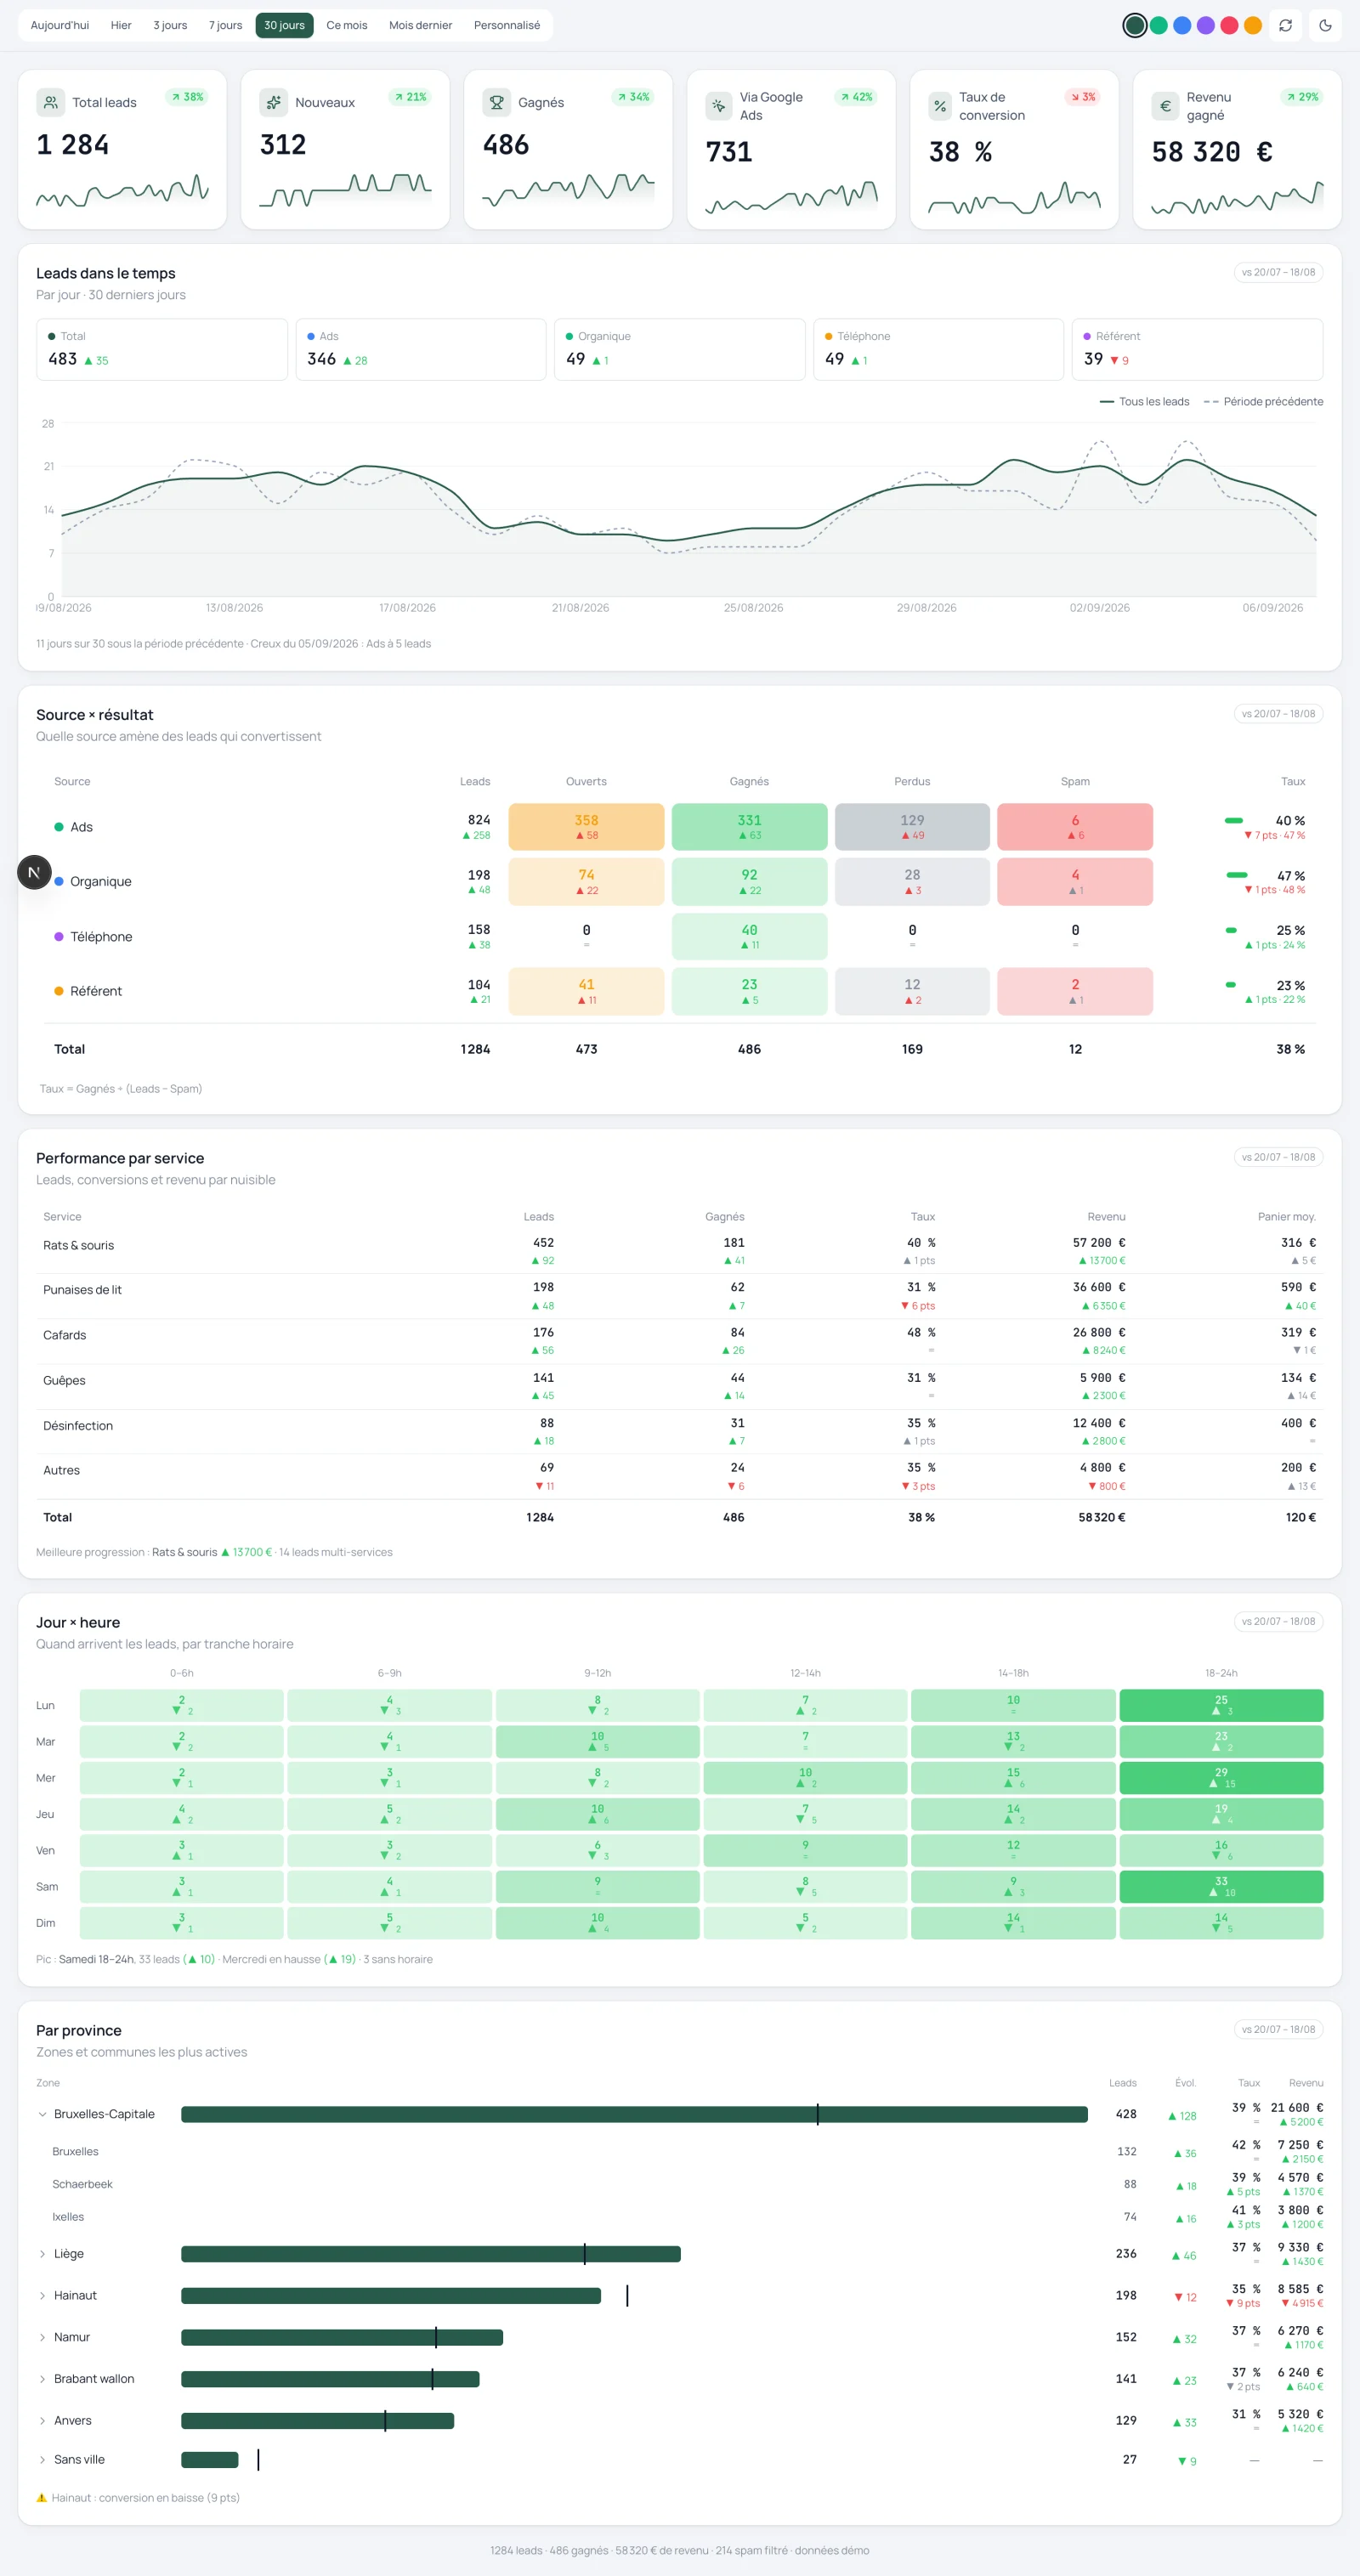Select the Rats & souris service row
The height and width of the screenshot is (2576, 1360).
680,1250
